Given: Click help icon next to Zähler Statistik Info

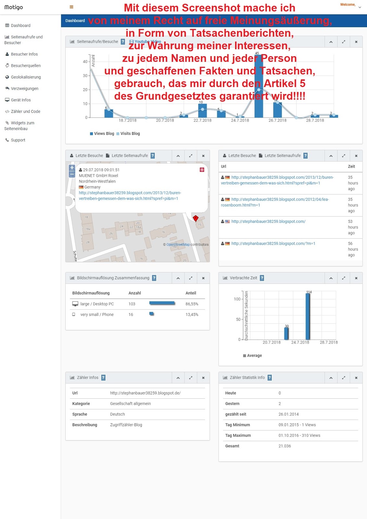Looking at the screenshot, I should point(270,378).
